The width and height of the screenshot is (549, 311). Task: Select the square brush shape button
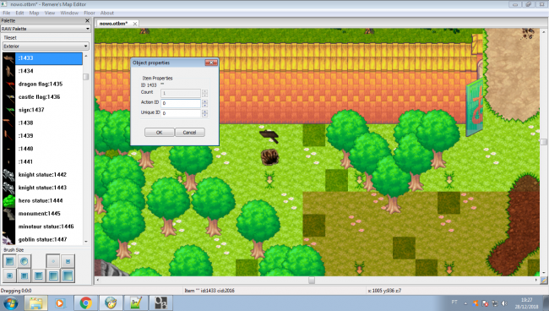coord(9,261)
